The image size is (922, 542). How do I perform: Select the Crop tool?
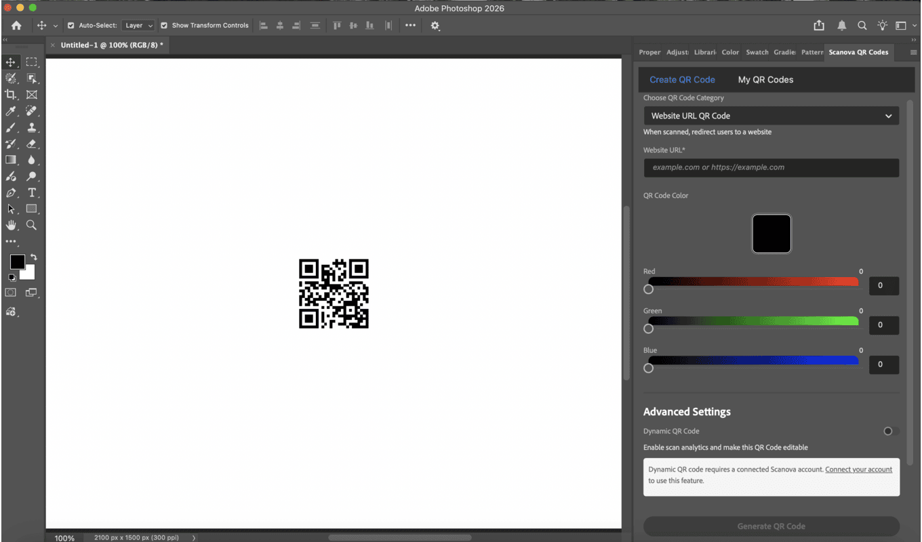click(11, 95)
